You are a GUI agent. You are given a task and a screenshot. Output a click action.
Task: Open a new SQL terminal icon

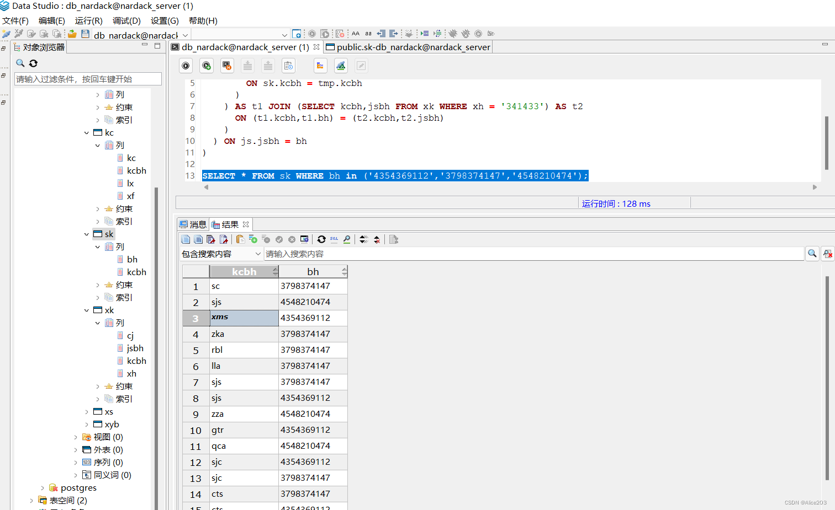click(x=297, y=34)
